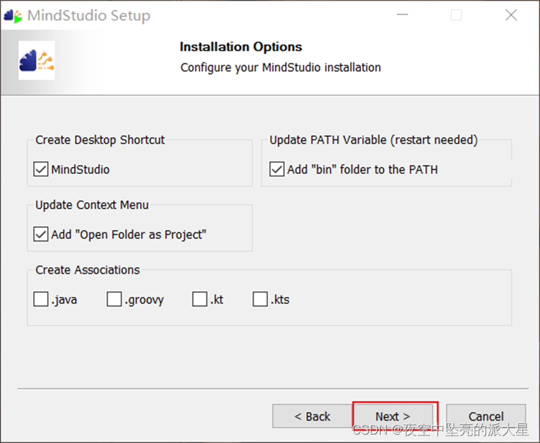540x443 pixels.
Task: Click the "MindStudio Setup" window title
Action: pyautogui.click(x=89, y=16)
